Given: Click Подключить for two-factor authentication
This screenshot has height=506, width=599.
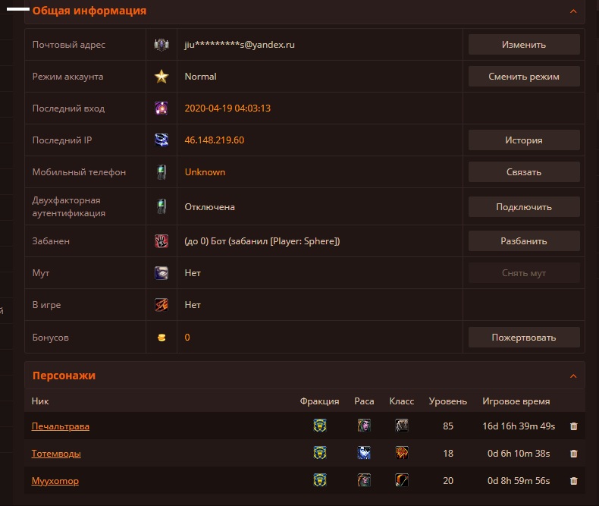Looking at the screenshot, I should [524, 207].
